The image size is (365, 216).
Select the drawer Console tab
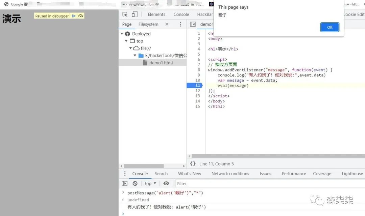pos(140,174)
